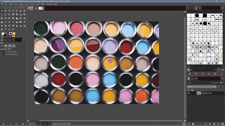
Task: Toggle Quick Mask at canvas bottom-left
Action: coord(28,121)
